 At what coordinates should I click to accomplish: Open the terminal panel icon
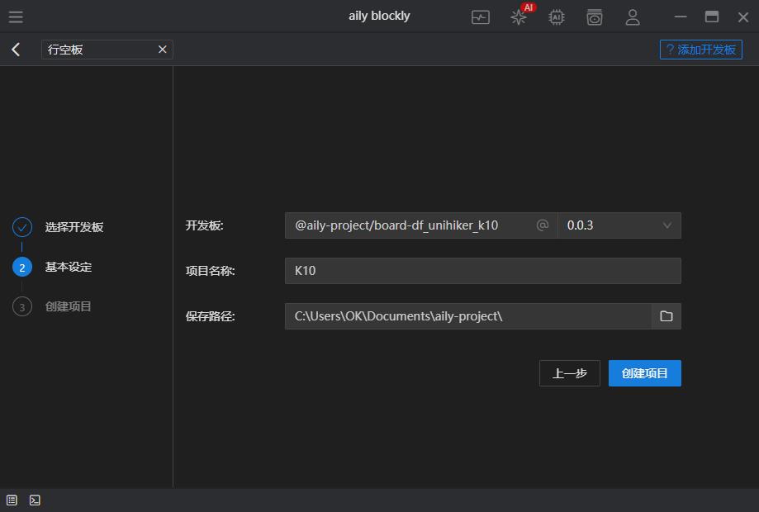click(35, 500)
